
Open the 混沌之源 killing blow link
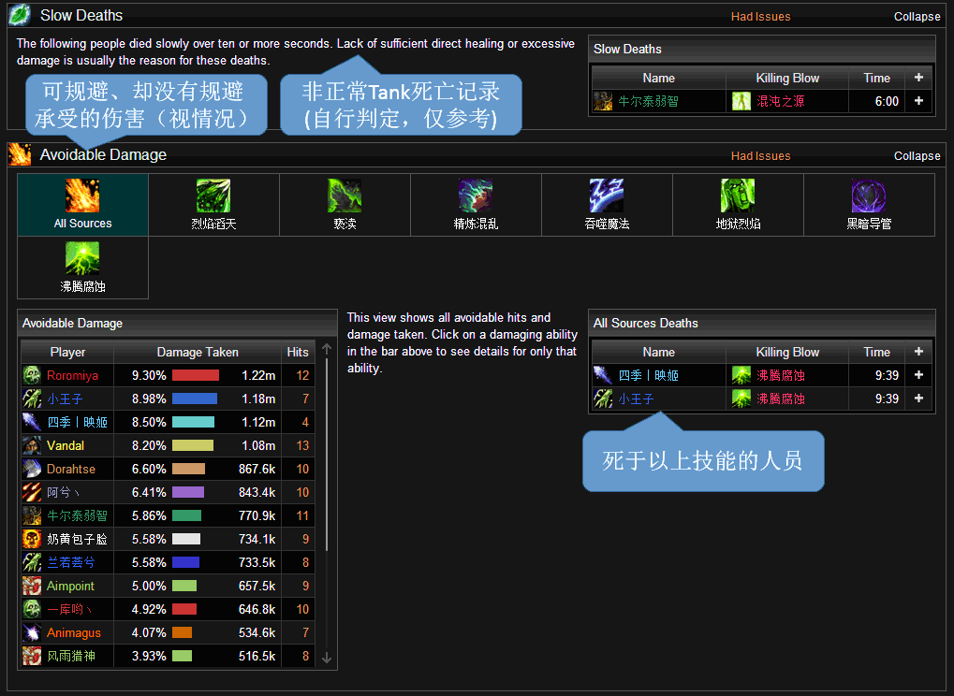click(x=780, y=102)
